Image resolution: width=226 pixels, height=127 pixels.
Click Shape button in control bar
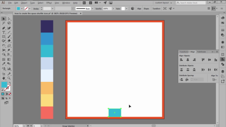[146, 8]
